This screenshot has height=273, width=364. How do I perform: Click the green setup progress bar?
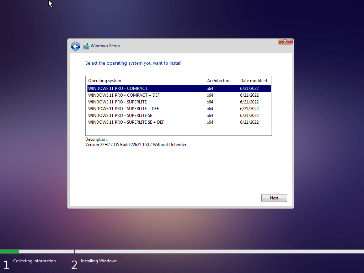(x=10, y=252)
